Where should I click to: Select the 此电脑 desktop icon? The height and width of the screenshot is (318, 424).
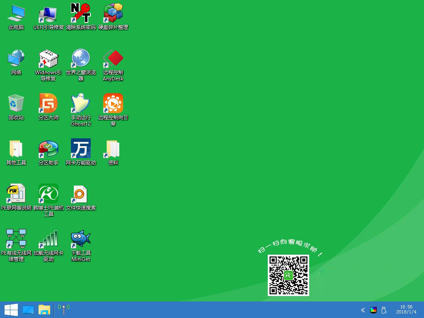[16, 14]
